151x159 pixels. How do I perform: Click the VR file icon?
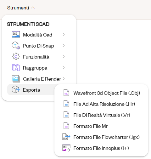pos(66,115)
